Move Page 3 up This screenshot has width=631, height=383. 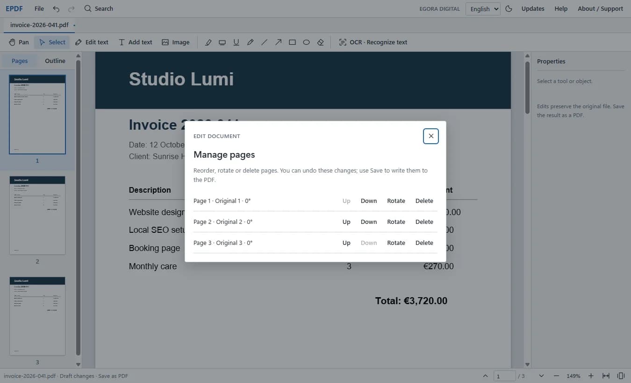(x=346, y=243)
